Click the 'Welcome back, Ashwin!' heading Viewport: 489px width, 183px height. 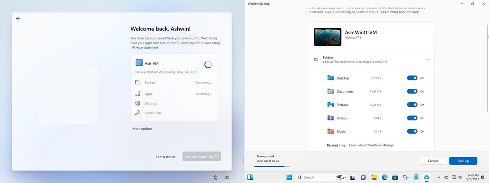tap(161, 29)
